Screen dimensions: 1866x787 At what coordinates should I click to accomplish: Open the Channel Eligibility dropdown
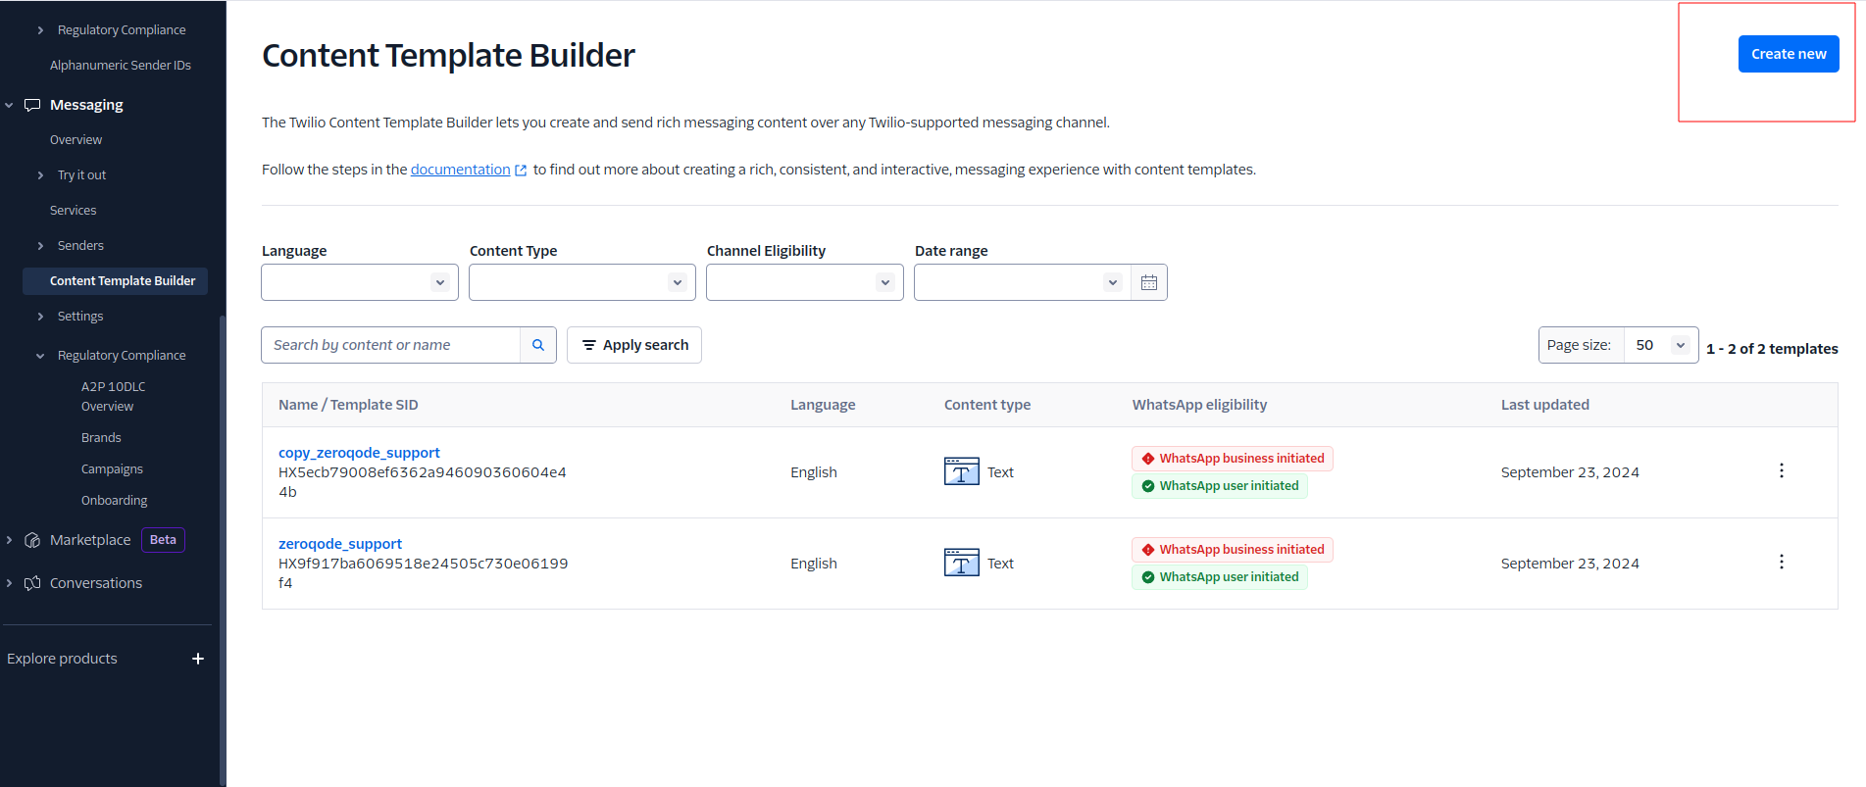point(805,282)
